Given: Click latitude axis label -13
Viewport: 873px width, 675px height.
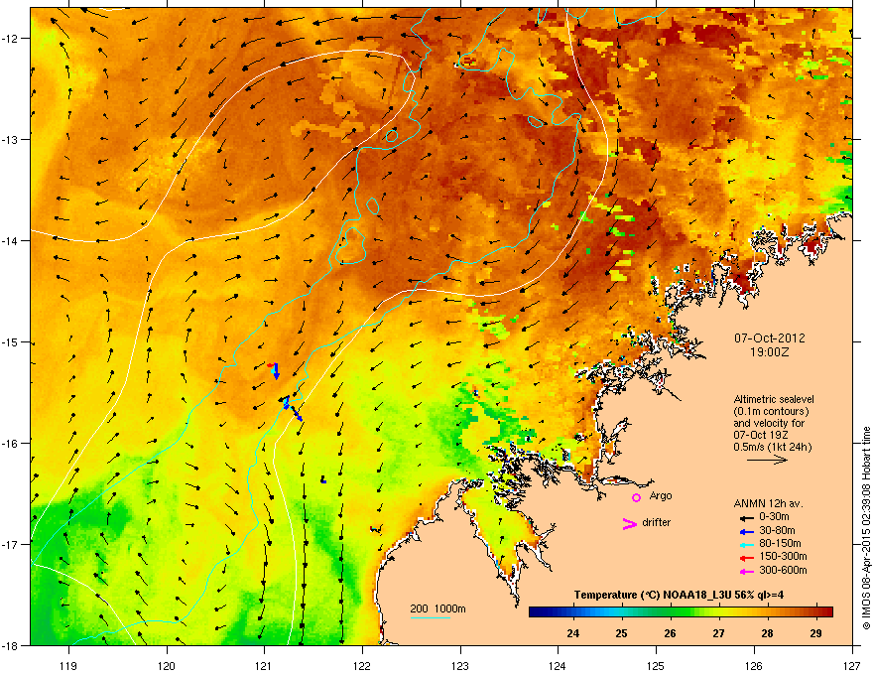Looking at the screenshot, I should [x=11, y=139].
